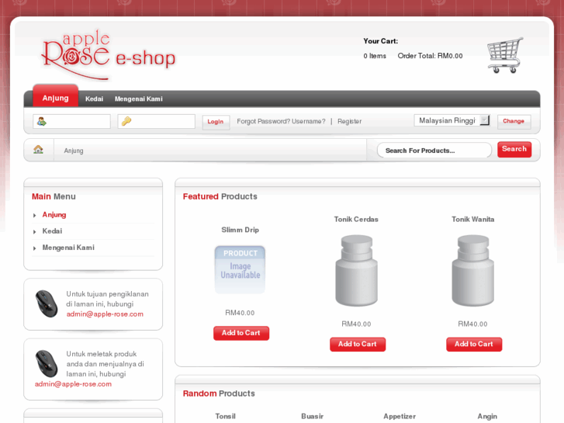Click Username? link

(x=309, y=121)
